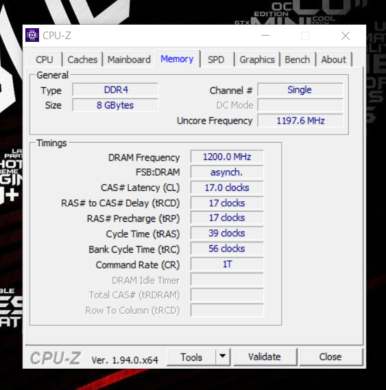Image resolution: width=386 pixels, height=390 pixels.
Task: Open the Tools dropdown arrow
Action: 223,356
